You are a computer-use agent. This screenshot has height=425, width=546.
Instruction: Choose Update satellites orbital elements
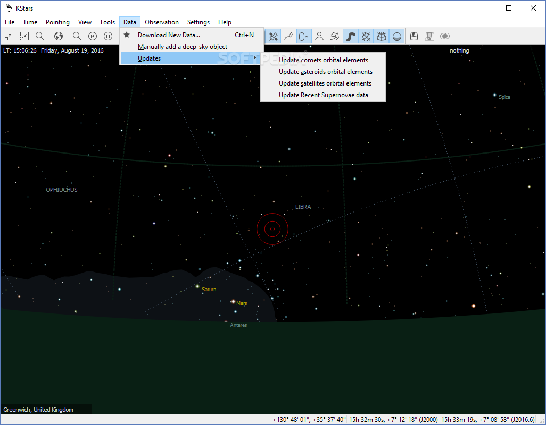(323, 83)
